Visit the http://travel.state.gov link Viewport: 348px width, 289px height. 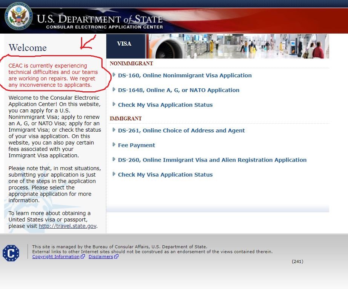click(x=68, y=226)
